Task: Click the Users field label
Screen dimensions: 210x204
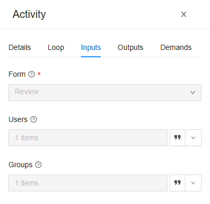Action: click(18, 119)
